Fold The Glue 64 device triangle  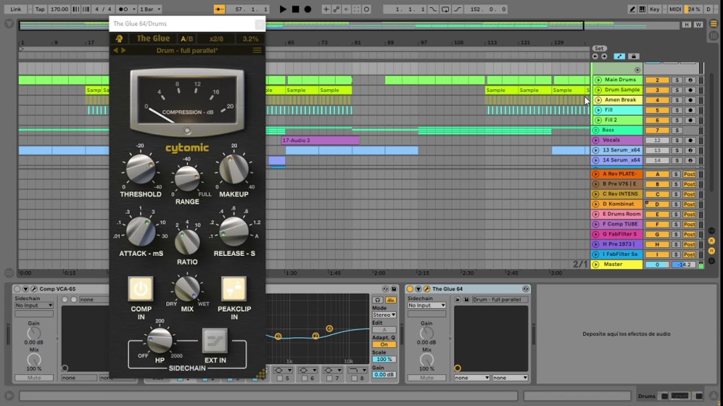(419, 289)
